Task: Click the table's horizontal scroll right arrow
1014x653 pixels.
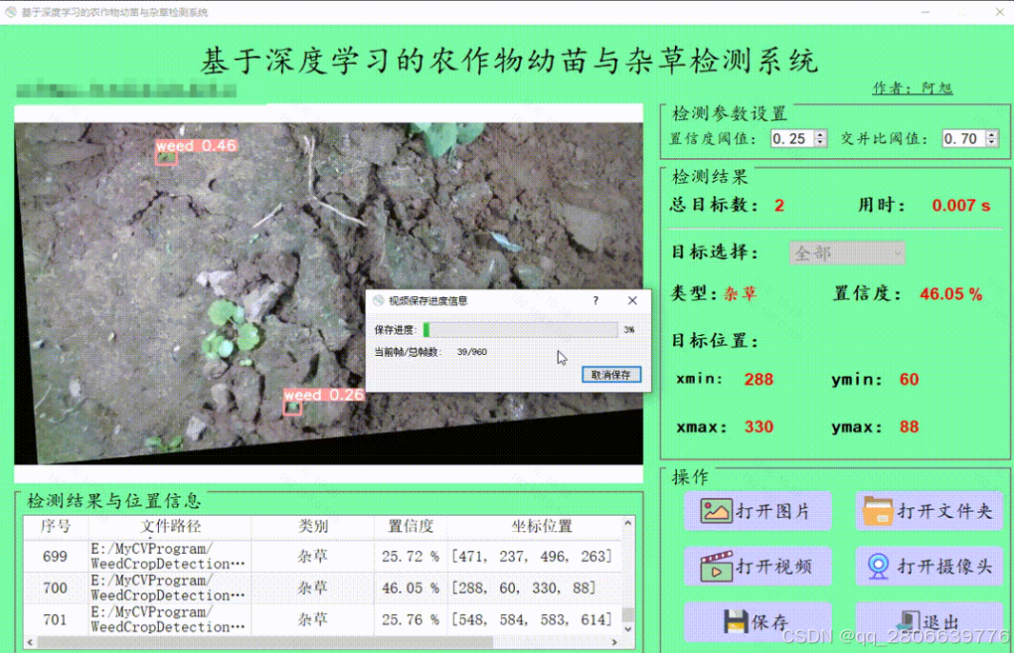Action: (x=614, y=642)
